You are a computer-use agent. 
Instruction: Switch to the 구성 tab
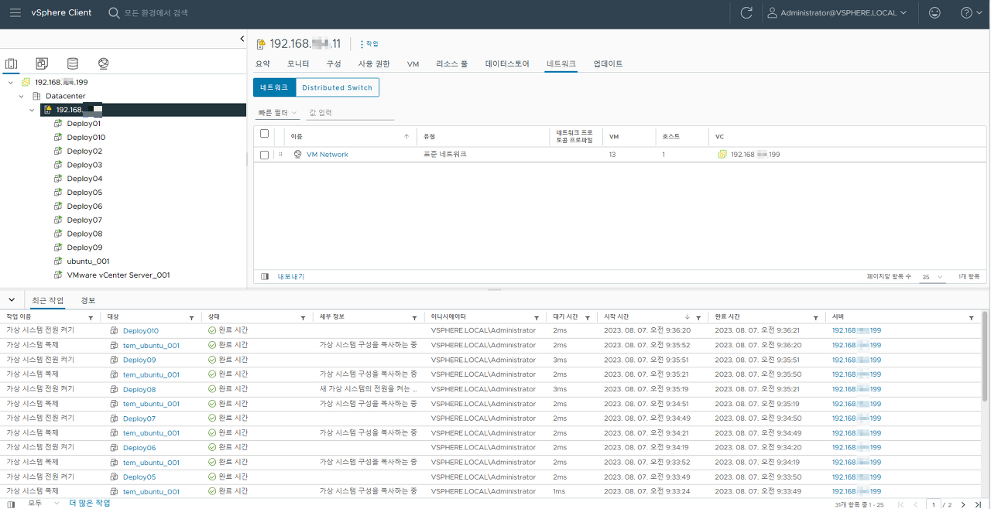pyautogui.click(x=334, y=64)
